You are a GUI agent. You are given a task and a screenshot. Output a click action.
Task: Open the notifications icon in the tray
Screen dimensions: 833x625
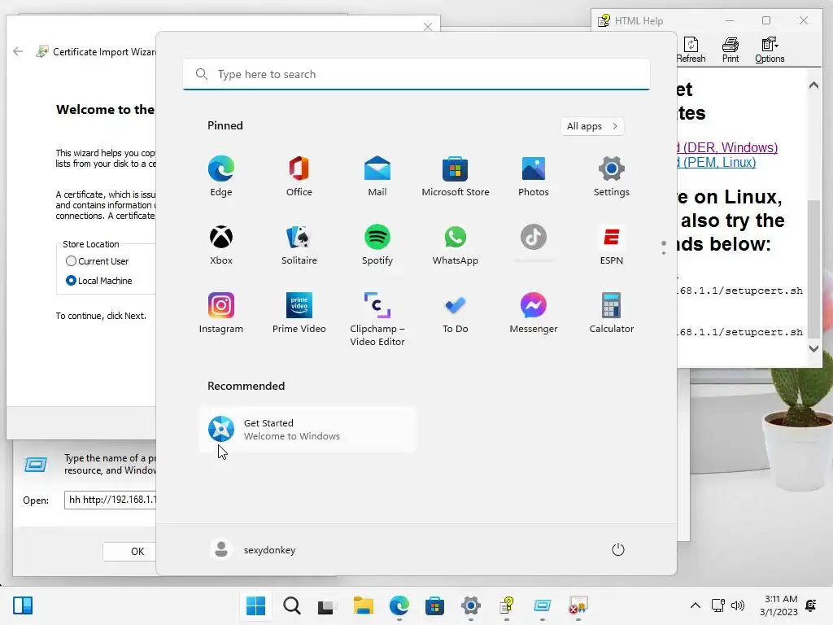click(811, 605)
